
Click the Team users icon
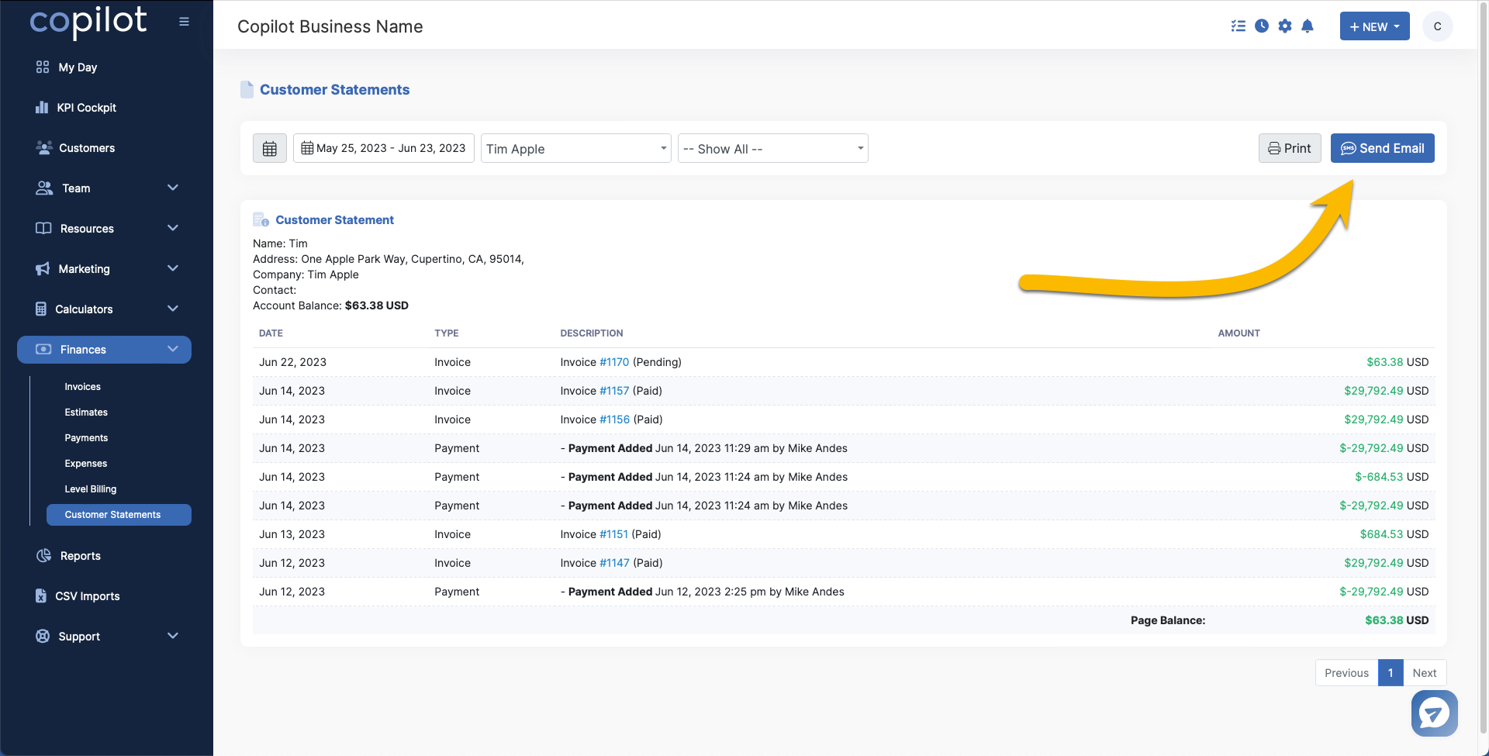point(44,188)
